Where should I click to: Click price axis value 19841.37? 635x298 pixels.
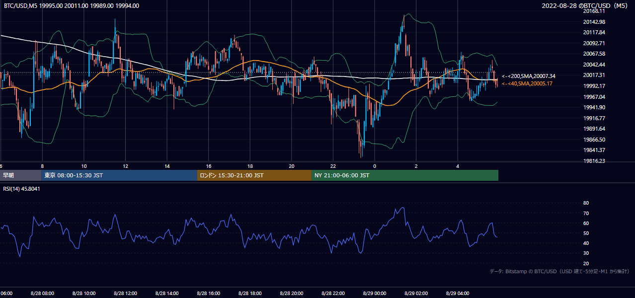pyautogui.click(x=594, y=150)
